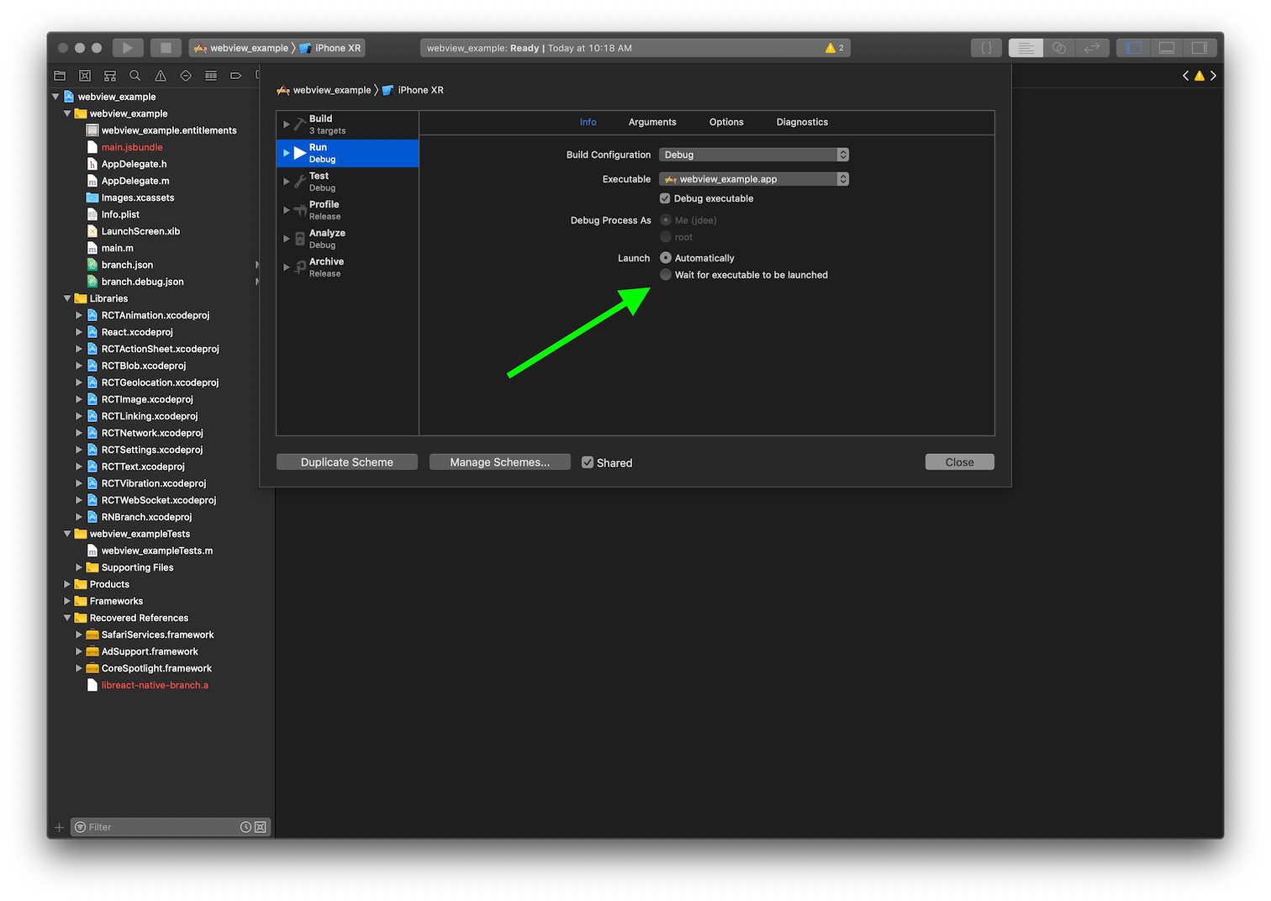Select branch.debug.json in the navigator
This screenshot has width=1271, height=901.
pyautogui.click(x=142, y=282)
